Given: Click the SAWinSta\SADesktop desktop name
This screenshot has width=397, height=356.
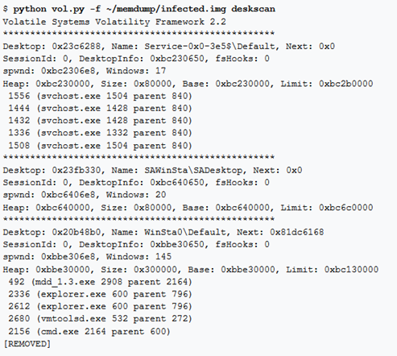Looking at the screenshot, I should coord(193,170).
